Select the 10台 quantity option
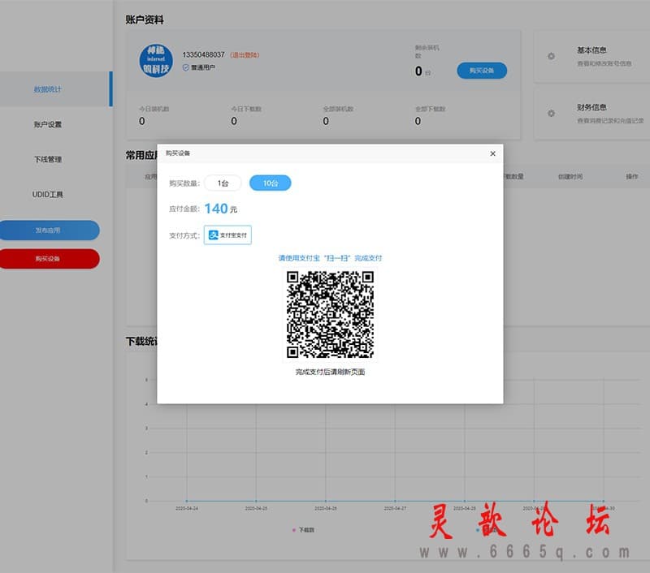Image resolution: width=650 pixels, height=573 pixels. pos(271,183)
